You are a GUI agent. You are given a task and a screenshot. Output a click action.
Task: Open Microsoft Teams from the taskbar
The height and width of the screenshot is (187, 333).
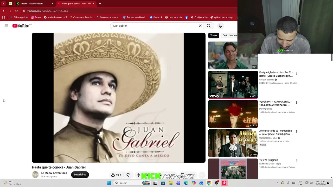[178, 183]
